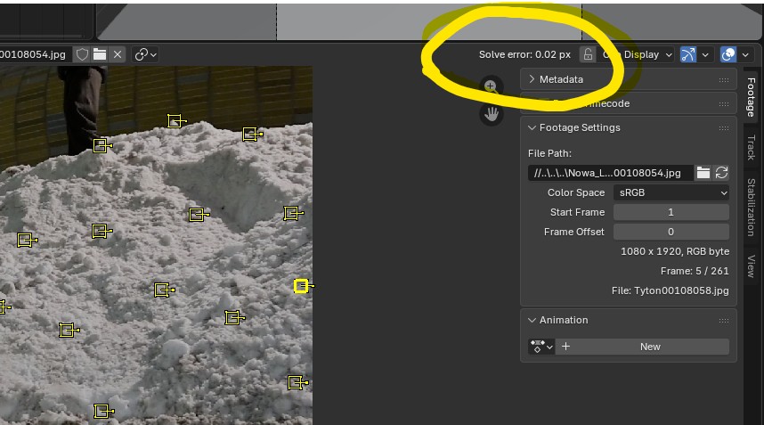Click the fake user shield icon

pyautogui.click(x=82, y=54)
